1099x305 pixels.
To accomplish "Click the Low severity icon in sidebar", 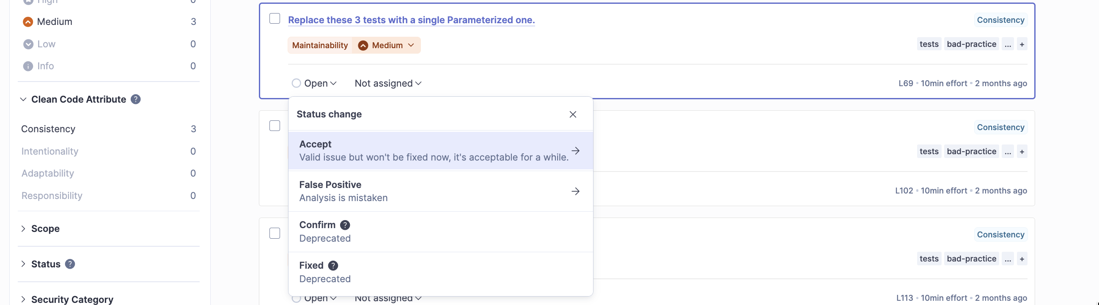I will (x=28, y=44).
